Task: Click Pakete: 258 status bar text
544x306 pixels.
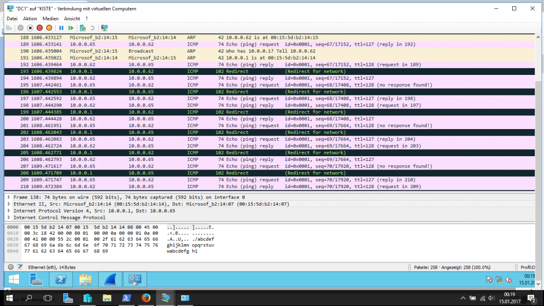Action: coord(452,267)
